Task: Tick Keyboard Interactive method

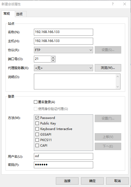Action: pos(37,129)
